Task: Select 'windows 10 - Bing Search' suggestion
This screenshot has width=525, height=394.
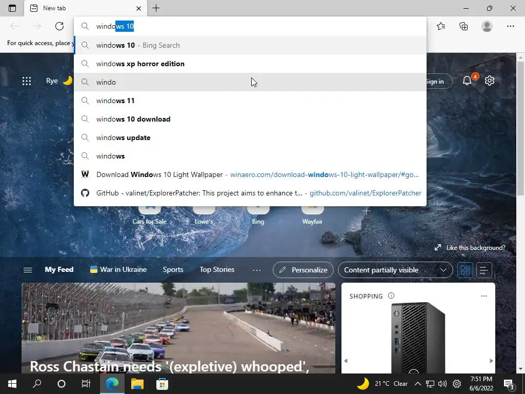Action: pos(250,45)
